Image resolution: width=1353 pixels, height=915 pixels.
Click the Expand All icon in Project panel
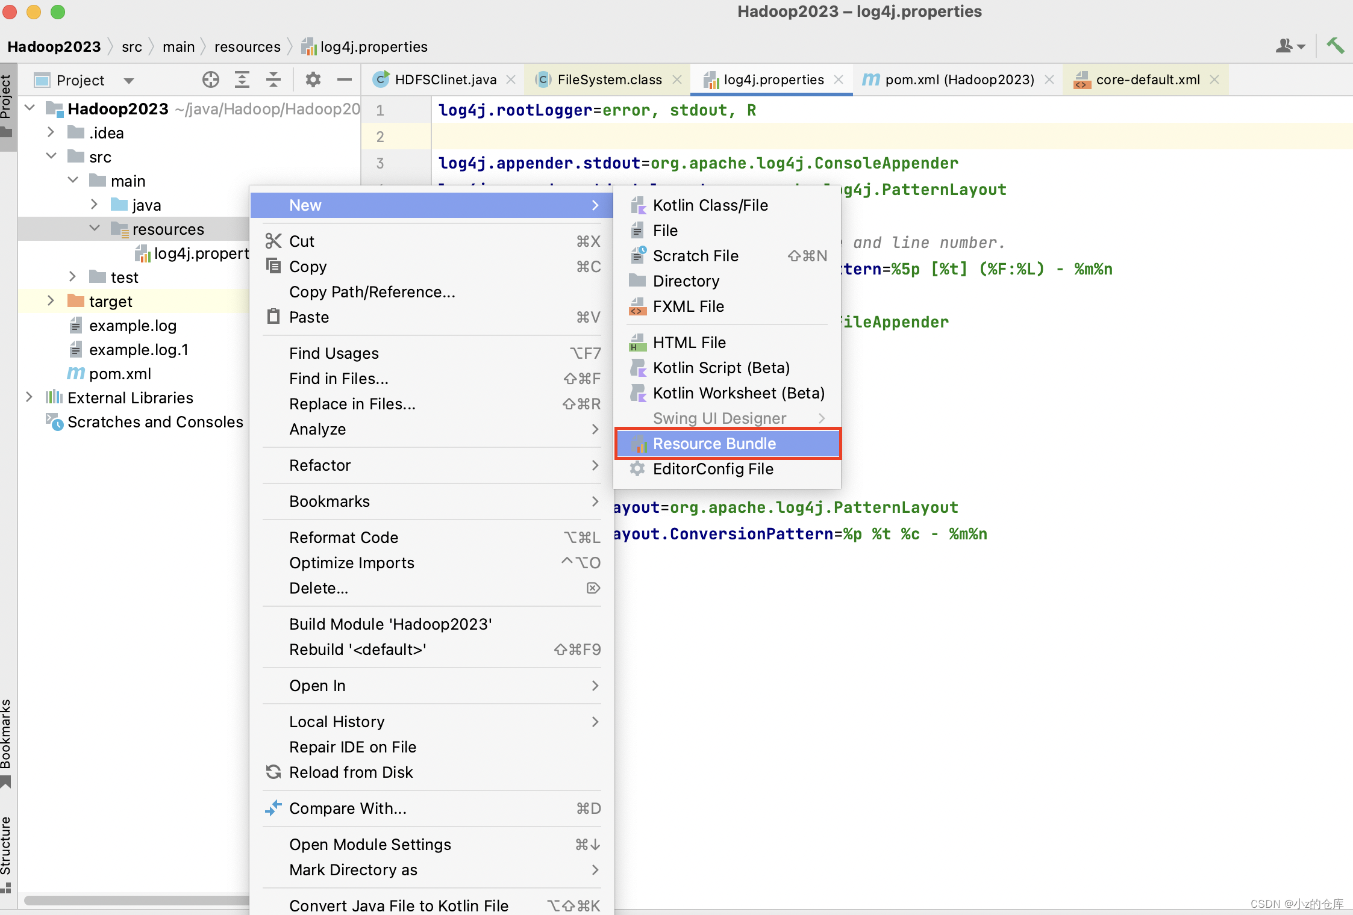[x=242, y=79]
